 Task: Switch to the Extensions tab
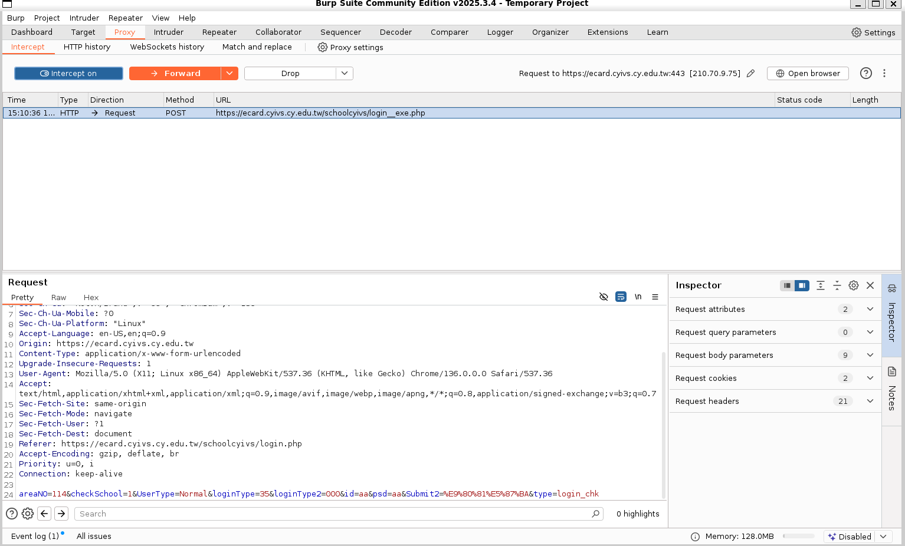[608, 32]
